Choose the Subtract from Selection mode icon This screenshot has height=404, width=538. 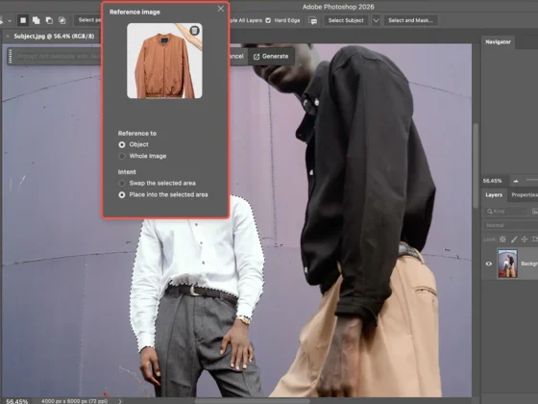click(49, 20)
